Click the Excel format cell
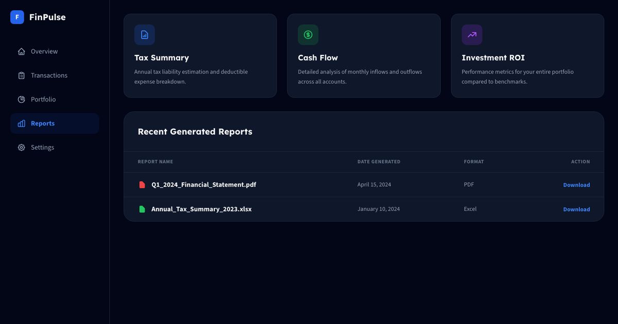 [470, 209]
